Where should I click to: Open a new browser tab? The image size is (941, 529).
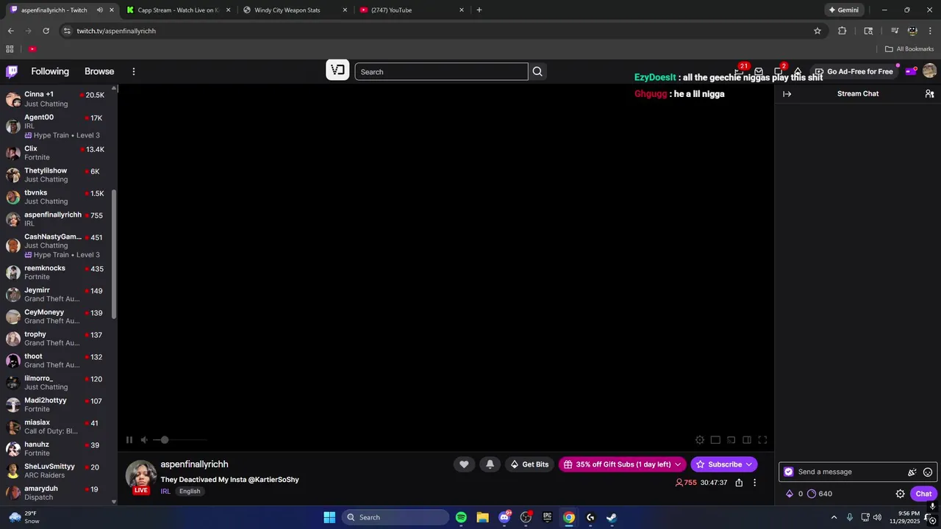coord(479,10)
